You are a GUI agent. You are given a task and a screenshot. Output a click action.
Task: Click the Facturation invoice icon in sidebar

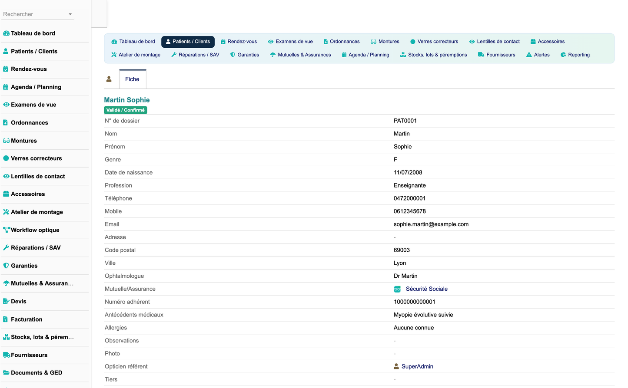[6, 319]
